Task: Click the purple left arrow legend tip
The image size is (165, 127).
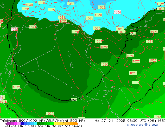Action: (x=6, y=124)
